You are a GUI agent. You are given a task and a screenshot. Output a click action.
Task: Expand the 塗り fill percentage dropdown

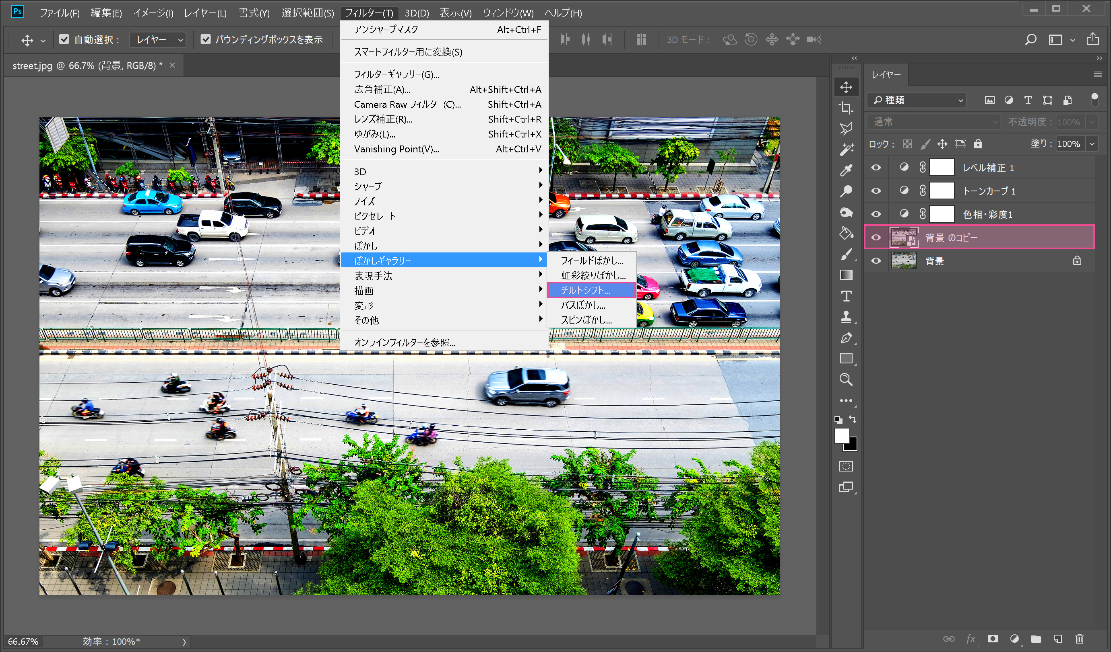pos(1092,144)
